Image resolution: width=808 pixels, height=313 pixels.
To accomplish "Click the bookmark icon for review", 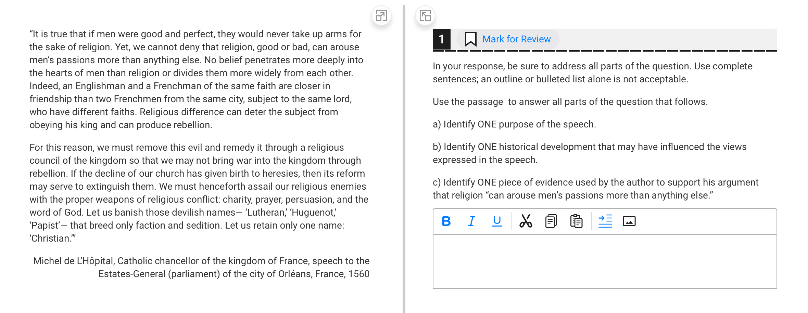I will coord(470,39).
